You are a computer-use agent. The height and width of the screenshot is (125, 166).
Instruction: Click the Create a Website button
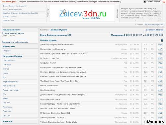pos(152,2)
